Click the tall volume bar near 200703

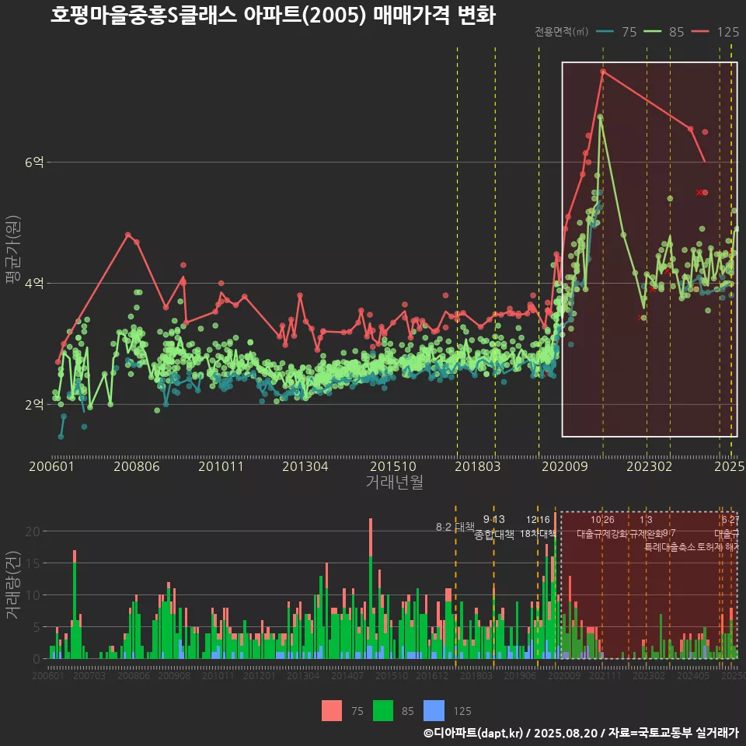tap(75, 605)
